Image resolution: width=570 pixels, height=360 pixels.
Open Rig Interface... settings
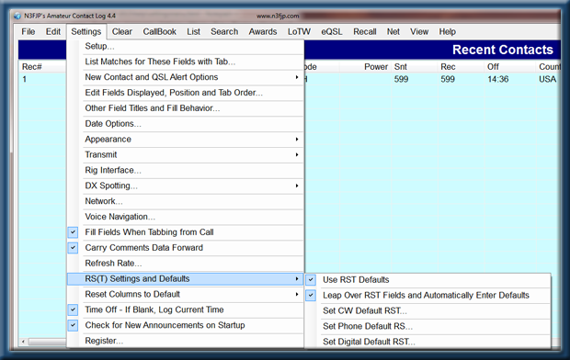point(186,171)
